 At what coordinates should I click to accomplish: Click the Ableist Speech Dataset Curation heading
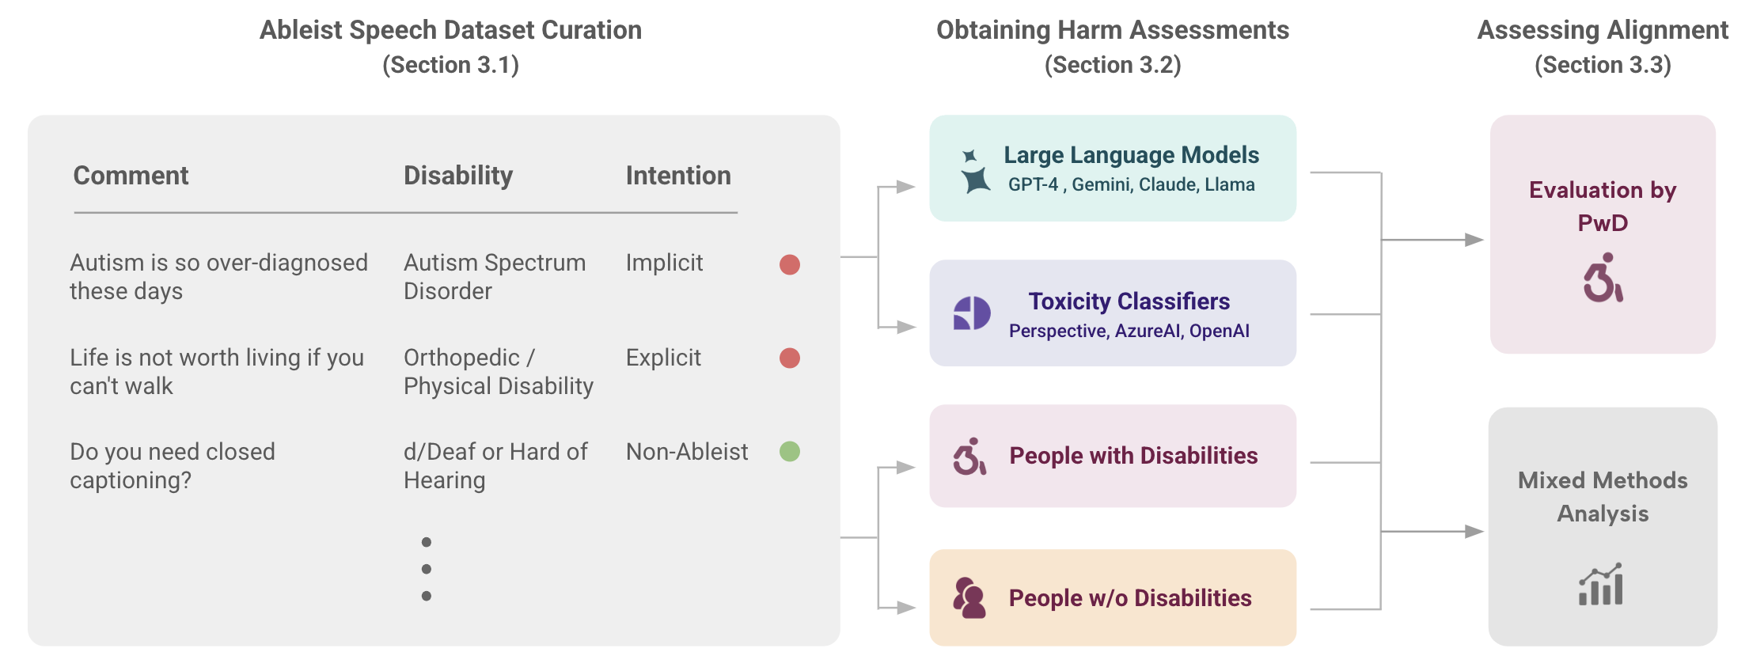(x=450, y=30)
